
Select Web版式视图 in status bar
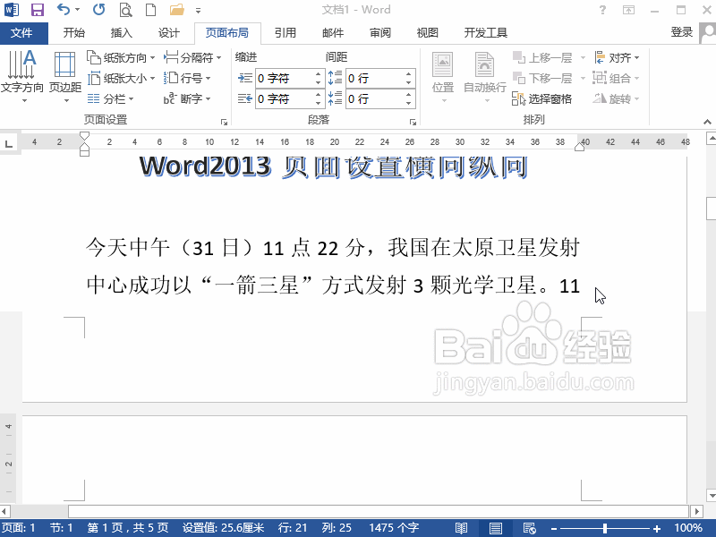[528, 527]
